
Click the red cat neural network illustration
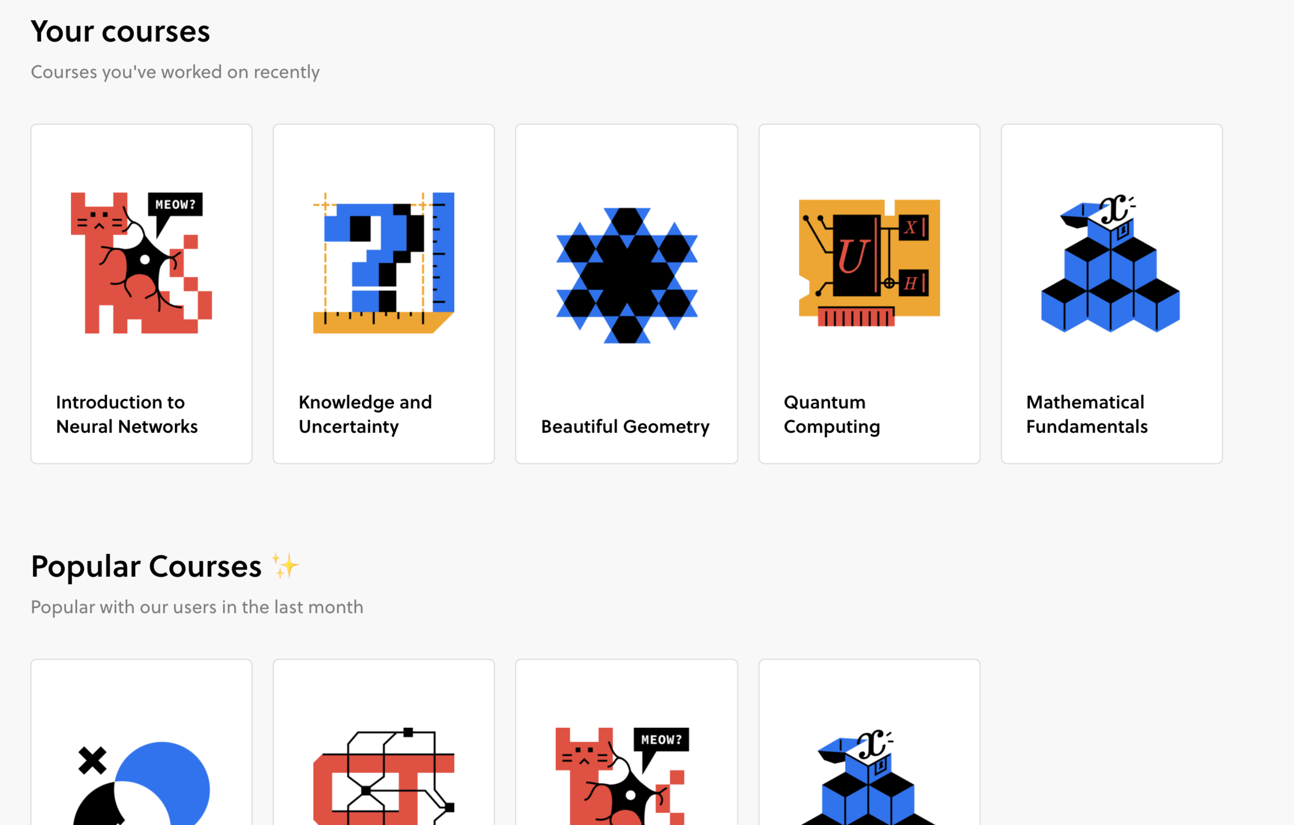[x=141, y=263]
